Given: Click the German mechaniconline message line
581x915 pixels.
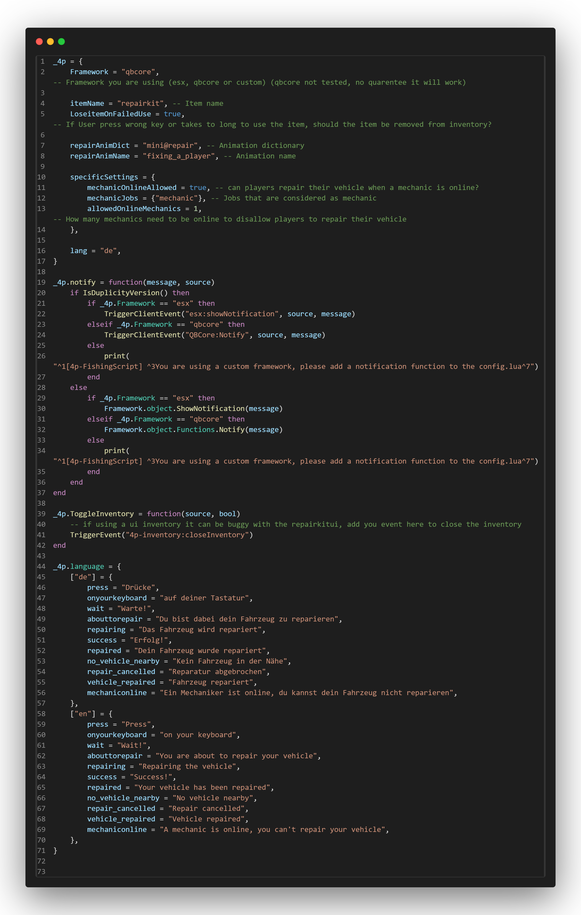Looking at the screenshot, I should [x=272, y=693].
